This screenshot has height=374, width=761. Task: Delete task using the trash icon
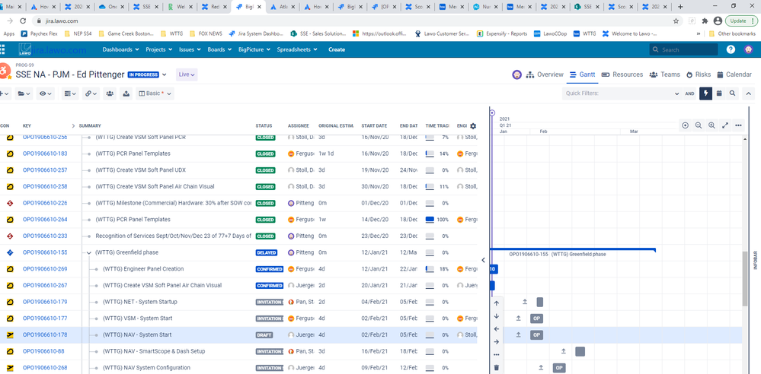(496, 368)
